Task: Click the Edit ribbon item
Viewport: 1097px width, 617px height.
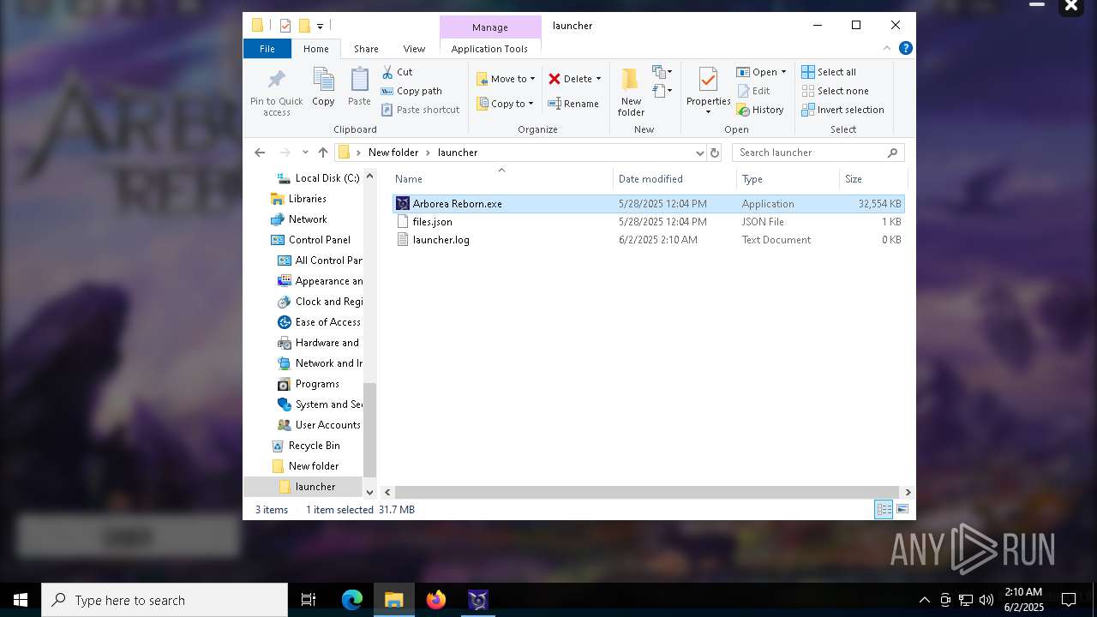Action: [x=753, y=91]
